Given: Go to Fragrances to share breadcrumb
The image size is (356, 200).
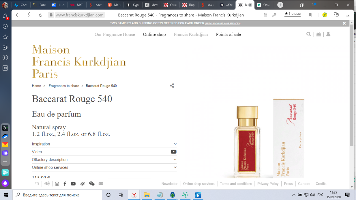Looking at the screenshot, I should pos(64,86).
